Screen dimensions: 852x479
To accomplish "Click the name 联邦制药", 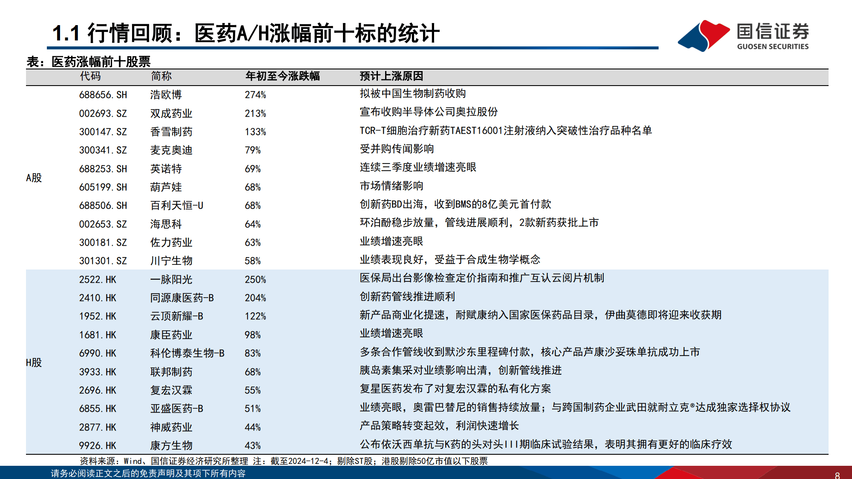I will tap(171, 372).
